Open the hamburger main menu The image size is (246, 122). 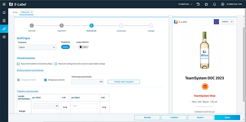point(4,4)
